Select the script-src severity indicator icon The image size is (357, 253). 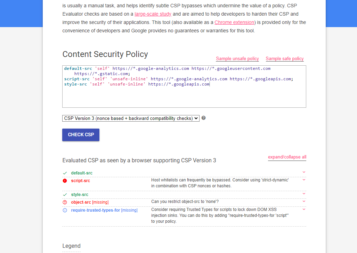(x=65, y=180)
